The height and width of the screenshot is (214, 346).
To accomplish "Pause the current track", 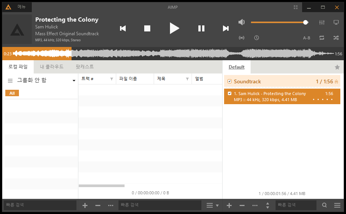I will pos(201,28).
